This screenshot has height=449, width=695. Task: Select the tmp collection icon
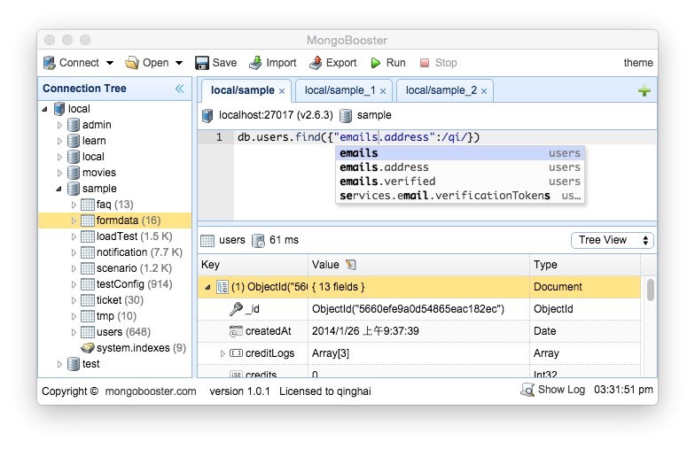87,316
